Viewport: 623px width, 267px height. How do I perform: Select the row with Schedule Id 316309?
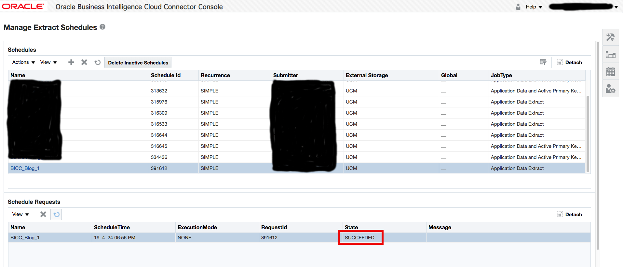coord(297,113)
